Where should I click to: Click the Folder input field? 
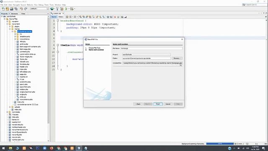tap(146, 58)
